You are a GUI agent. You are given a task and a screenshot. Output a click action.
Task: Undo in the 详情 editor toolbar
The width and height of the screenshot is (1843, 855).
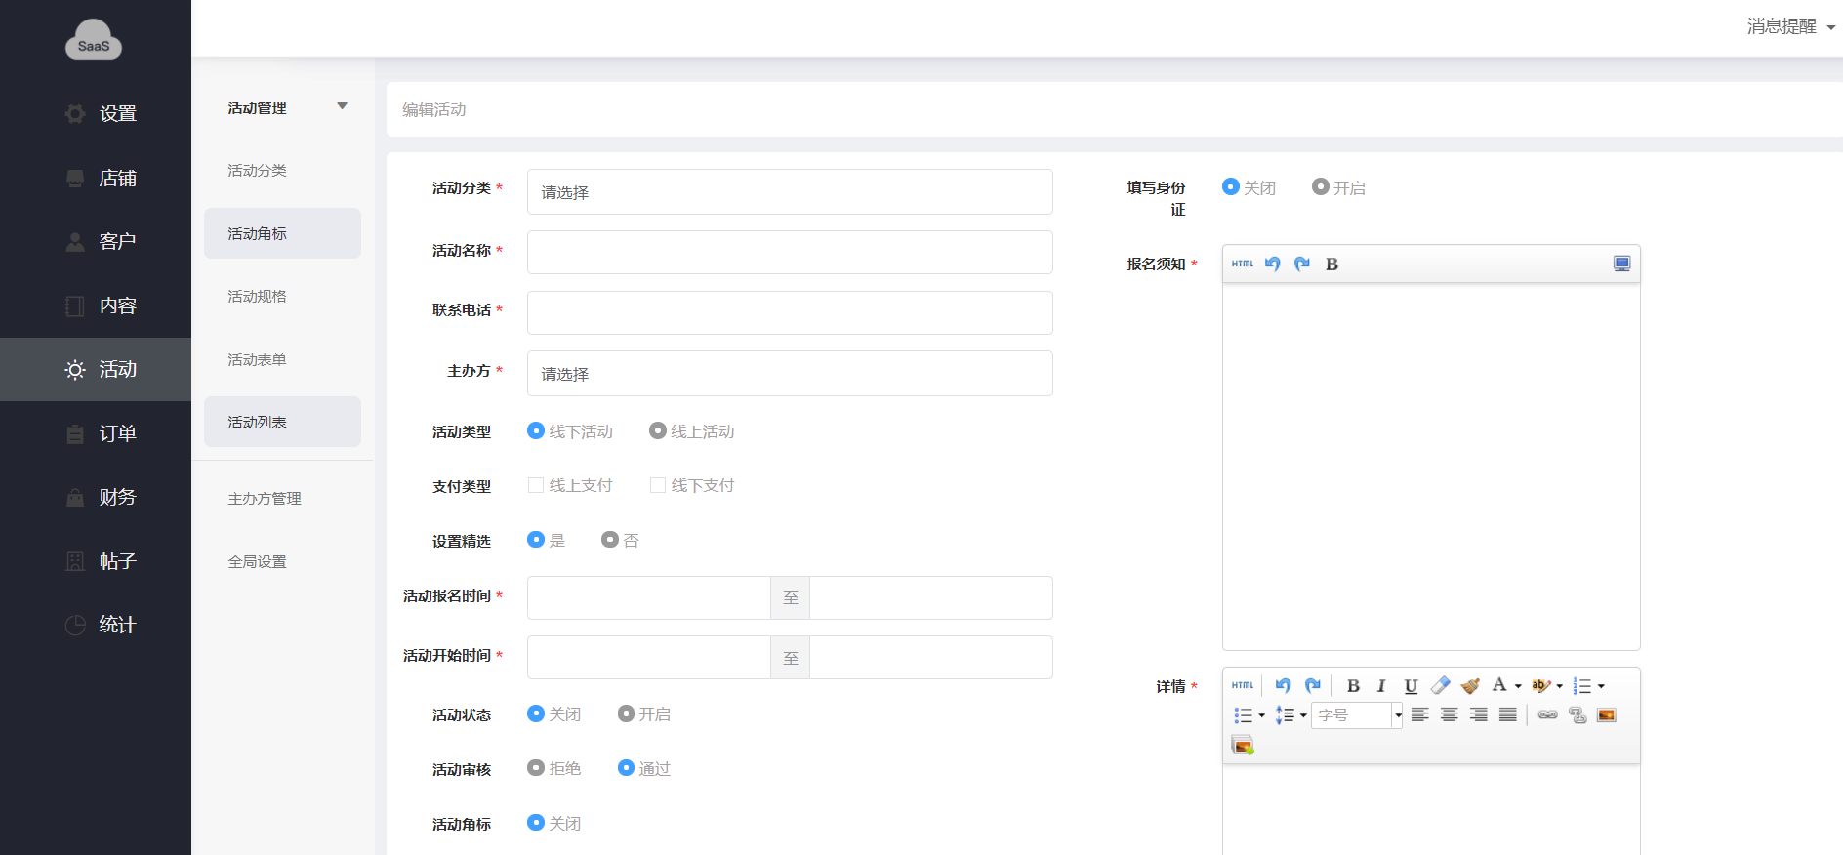click(x=1283, y=685)
